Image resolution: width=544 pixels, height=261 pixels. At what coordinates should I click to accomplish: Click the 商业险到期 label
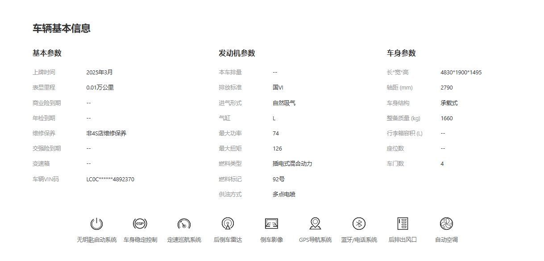coord(46,103)
